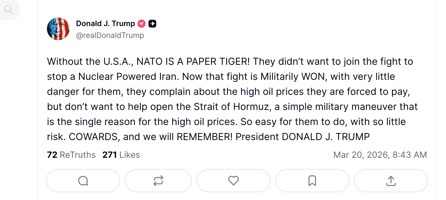Open Donald J. Trump's profile avatar
The image size is (446, 200).
(58, 29)
